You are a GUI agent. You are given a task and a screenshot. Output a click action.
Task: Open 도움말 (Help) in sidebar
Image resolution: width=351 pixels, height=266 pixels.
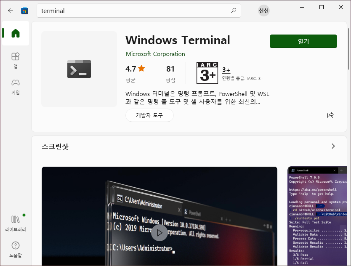tap(16, 250)
